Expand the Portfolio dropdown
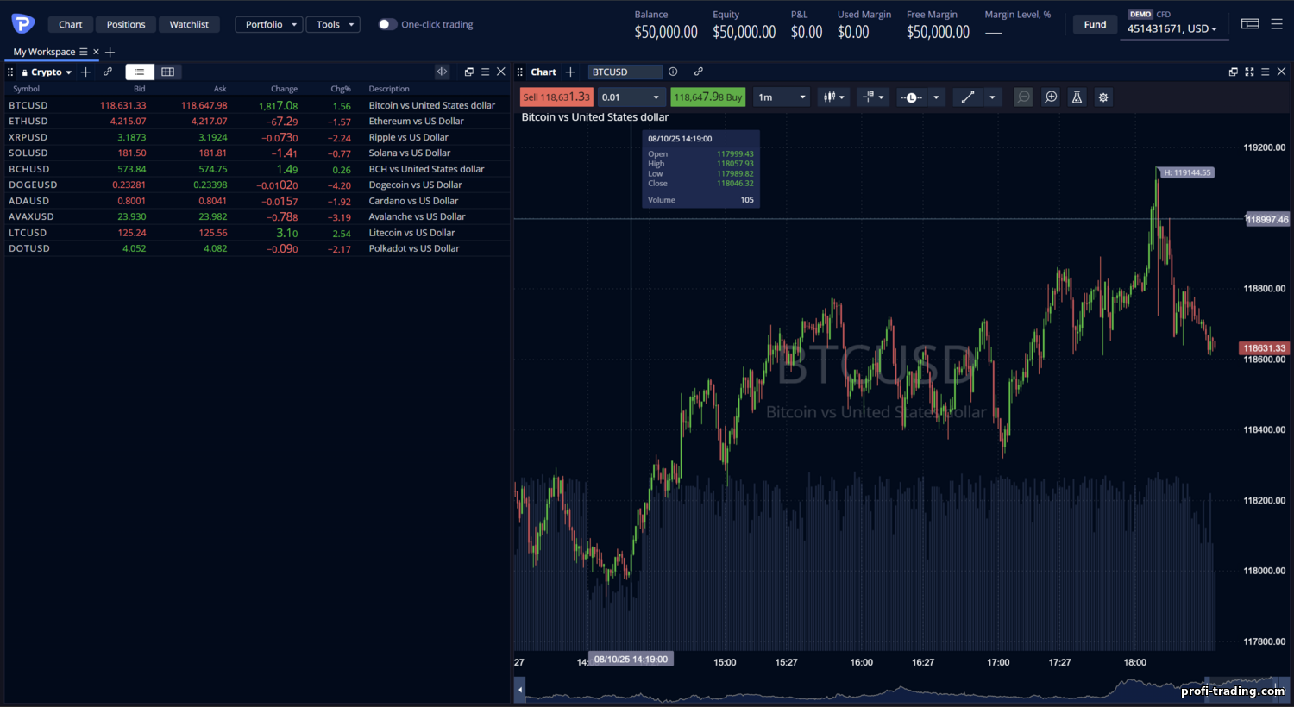Image resolution: width=1294 pixels, height=707 pixels. pos(269,24)
